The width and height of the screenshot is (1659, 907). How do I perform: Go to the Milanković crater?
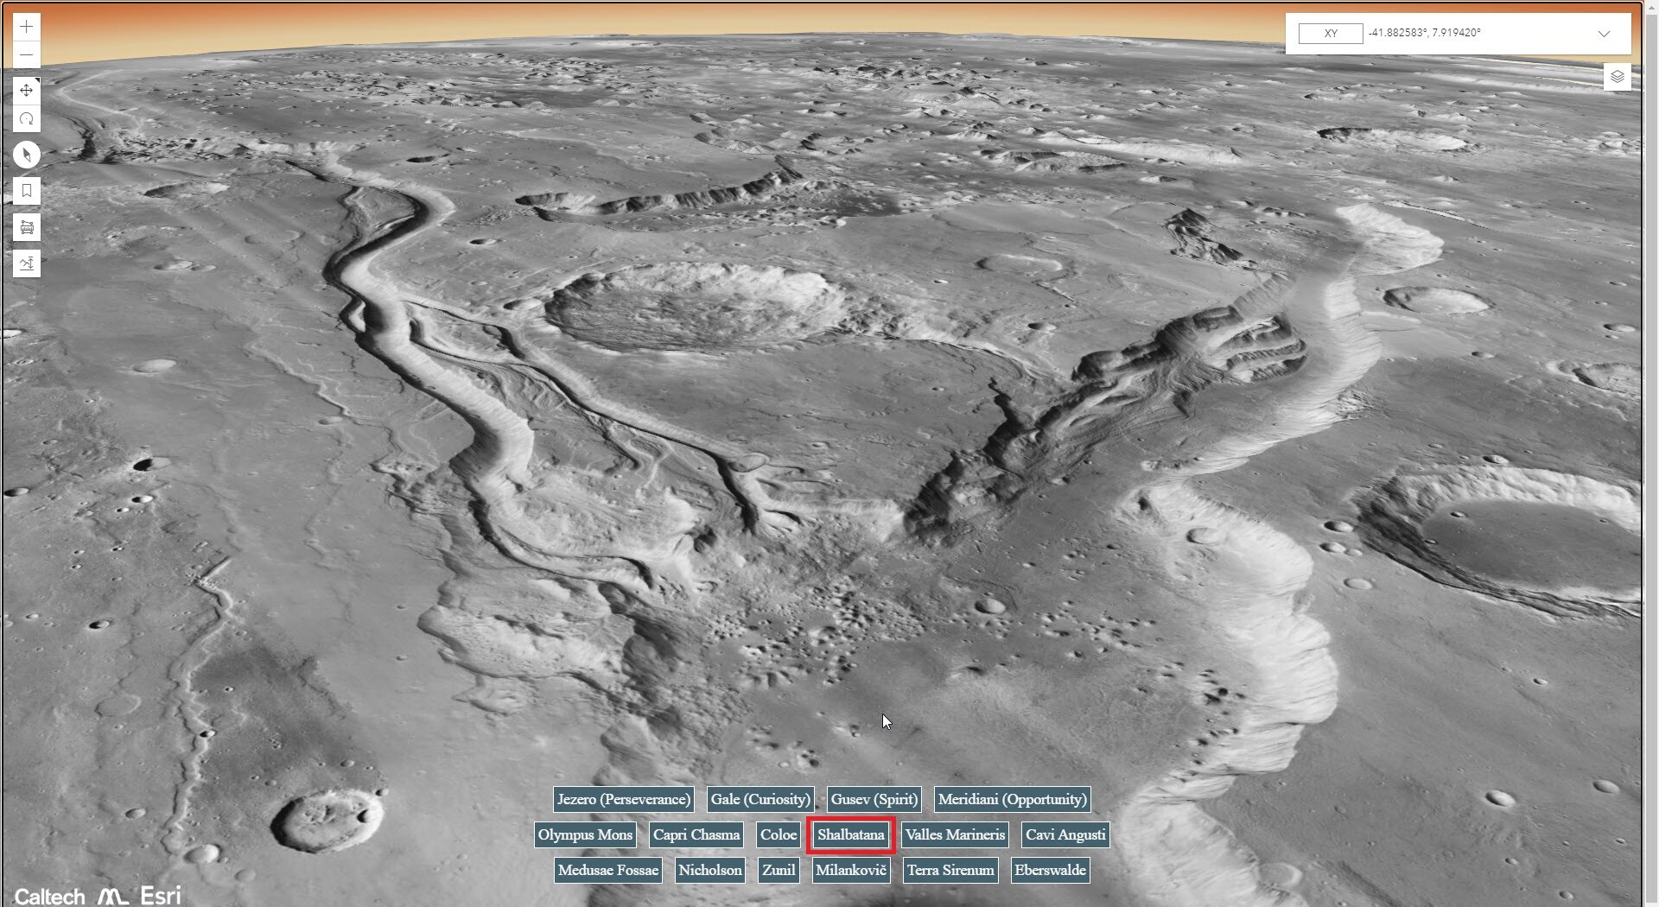click(851, 870)
